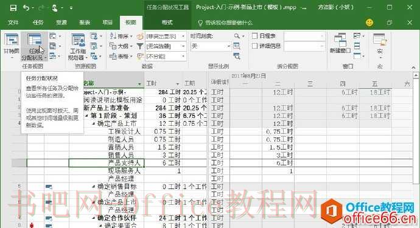The width and height of the screenshot is (420, 228).
Task: Open the 名称 column header dropdown arrow
Action: point(139,84)
